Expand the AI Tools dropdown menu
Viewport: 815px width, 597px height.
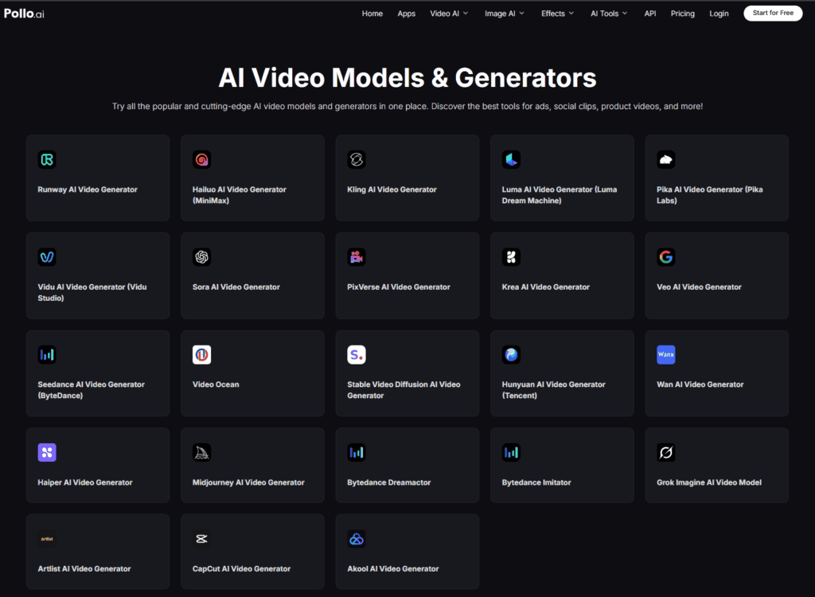pos(609,14)
